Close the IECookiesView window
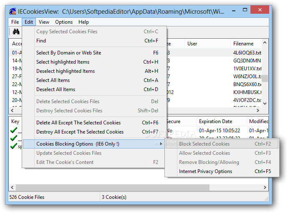This screenshot has width=288, height=213. (260, 10)
